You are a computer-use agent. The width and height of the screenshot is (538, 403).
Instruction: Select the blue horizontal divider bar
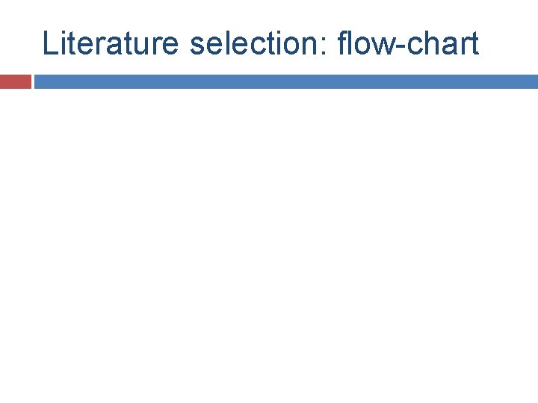(286, 81)
